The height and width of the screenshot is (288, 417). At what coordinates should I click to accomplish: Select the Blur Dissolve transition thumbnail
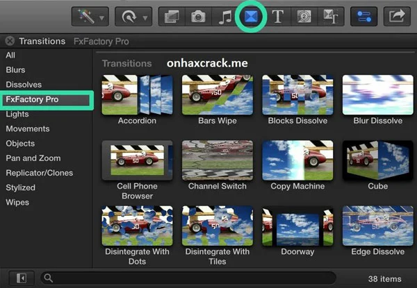coord(377,95)
